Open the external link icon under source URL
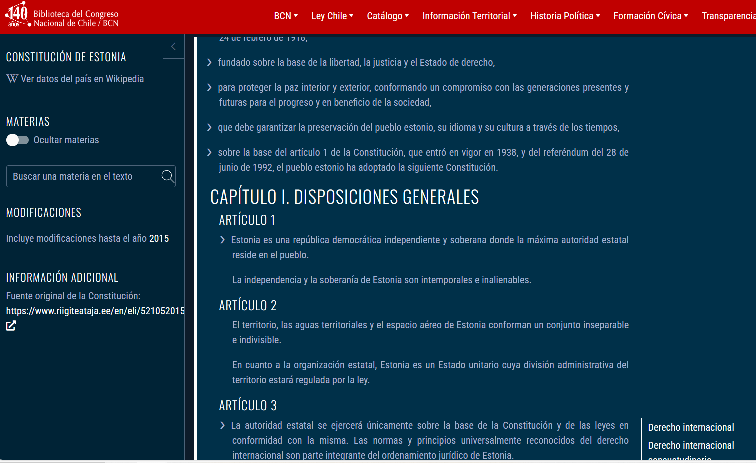The width and height of the screenshot is (756, 463). pyautogui.click(x=11, y=326)
